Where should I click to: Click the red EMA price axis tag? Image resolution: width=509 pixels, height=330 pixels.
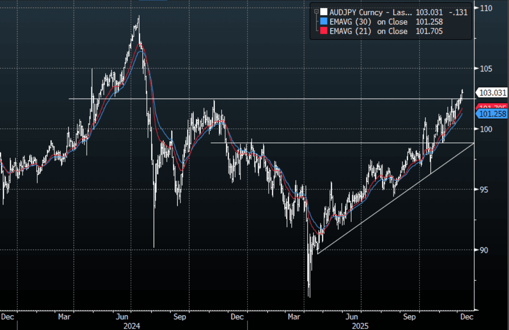coord(493,107)
